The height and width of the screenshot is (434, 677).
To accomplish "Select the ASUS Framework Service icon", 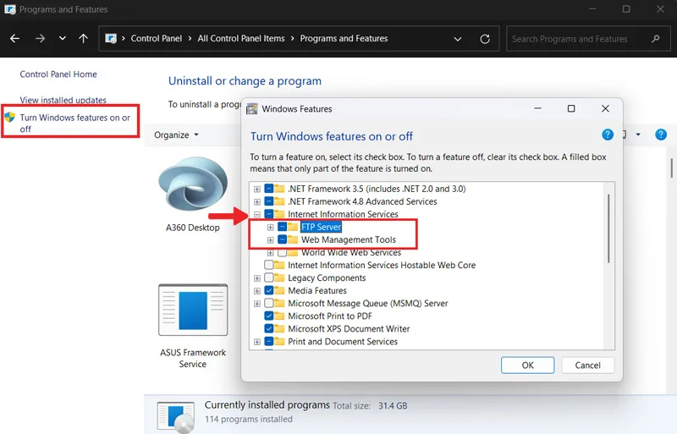I will [193, 310].
